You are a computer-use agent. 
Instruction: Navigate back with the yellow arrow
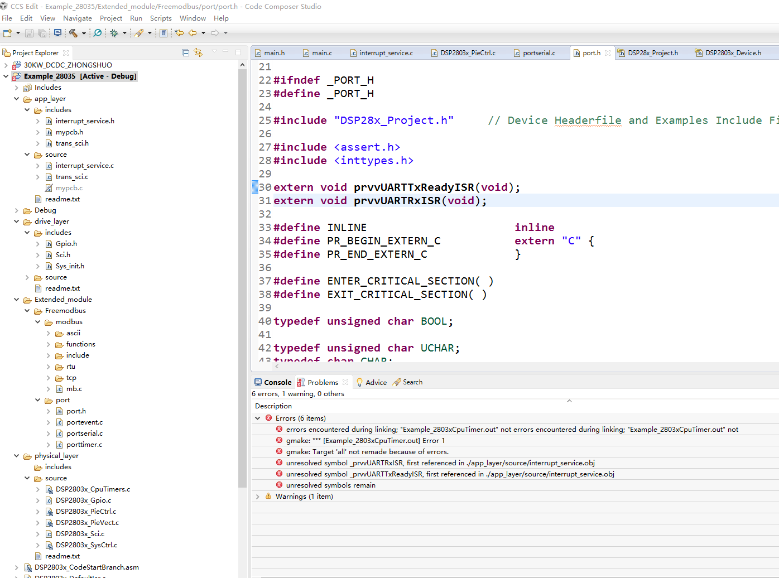click(193, 33)
